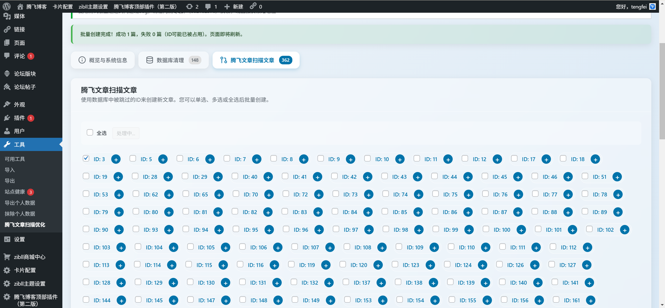
Task: Click the user avatar icon beside tengfei
Action: [x=652, y=6]
